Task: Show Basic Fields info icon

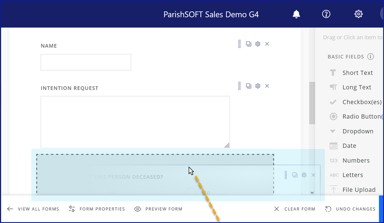Action: [371, 57]
